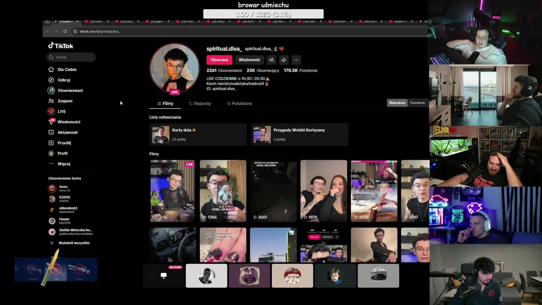Screen dimensions: 542x305
Task: Click the browser forward arrow
Action: [x=56, y=31]
